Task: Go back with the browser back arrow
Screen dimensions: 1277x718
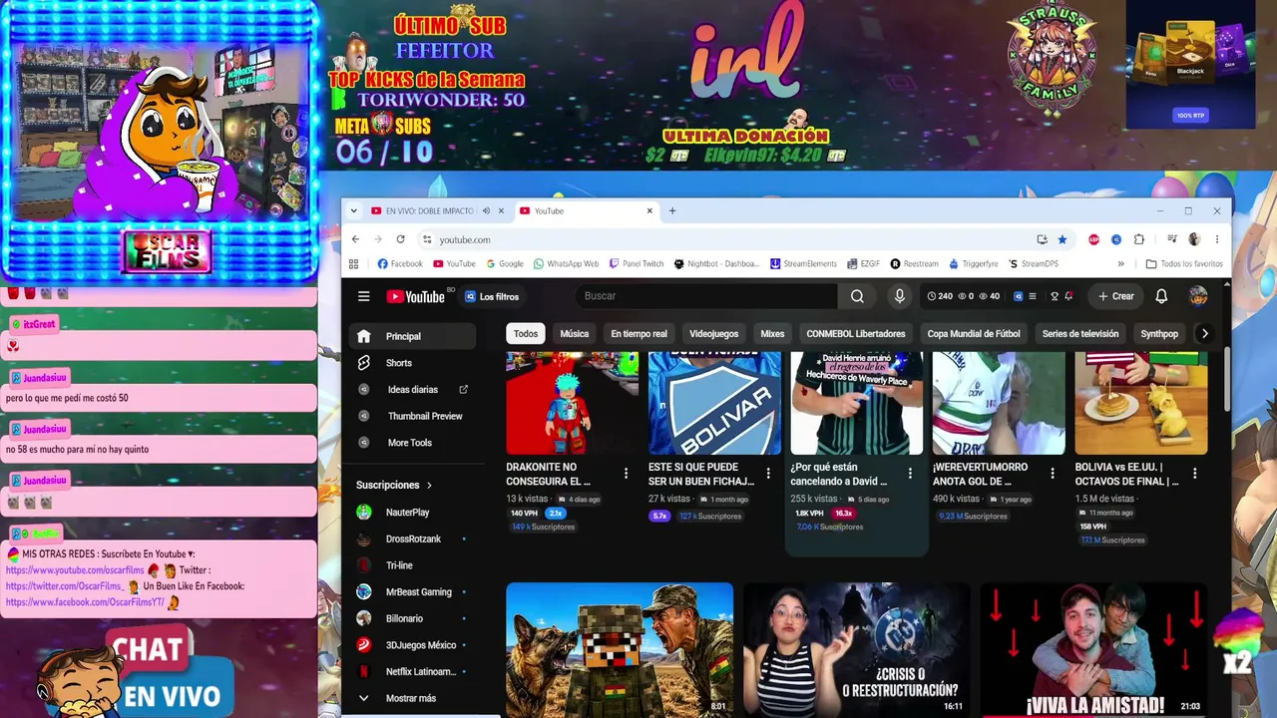Action: click(x=355, y=239)
